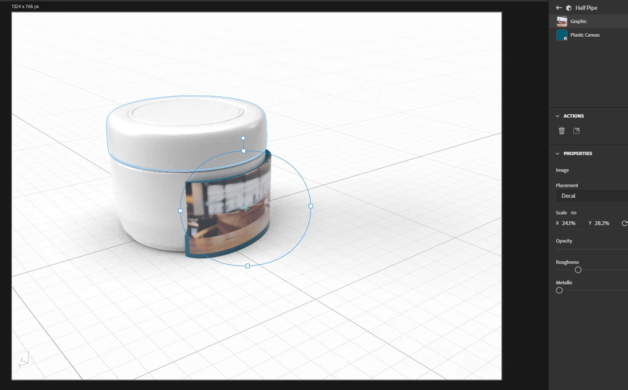Click the Roughness slider handle
This screenshot has width=628, height=390.
pos(578,270)
